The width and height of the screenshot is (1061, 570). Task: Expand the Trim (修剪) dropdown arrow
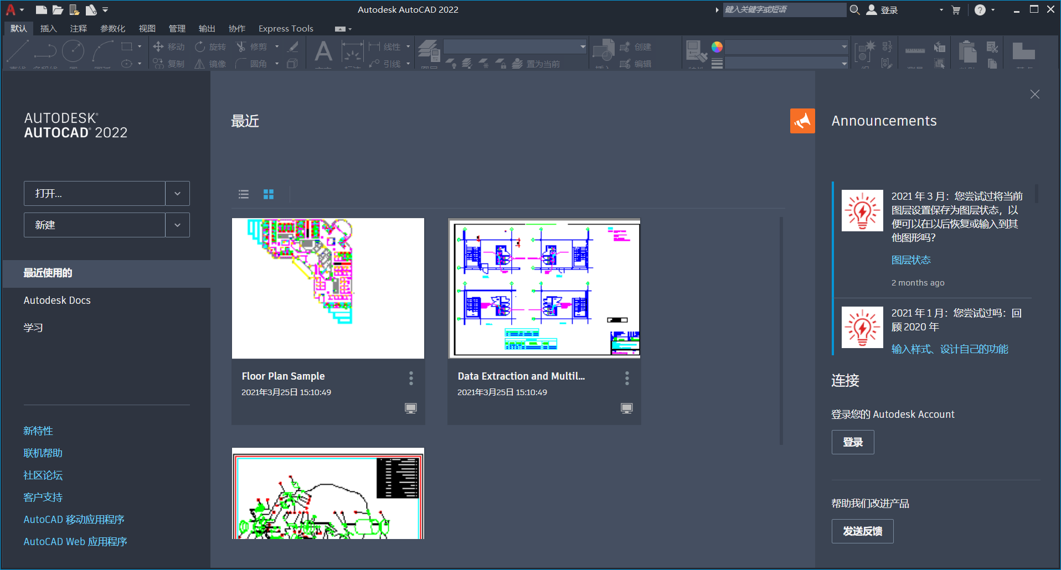pyautogui.click(x=277, y=46)
